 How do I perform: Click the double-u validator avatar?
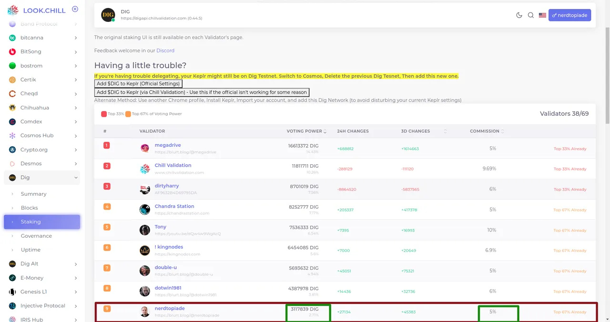pos(145,271)
